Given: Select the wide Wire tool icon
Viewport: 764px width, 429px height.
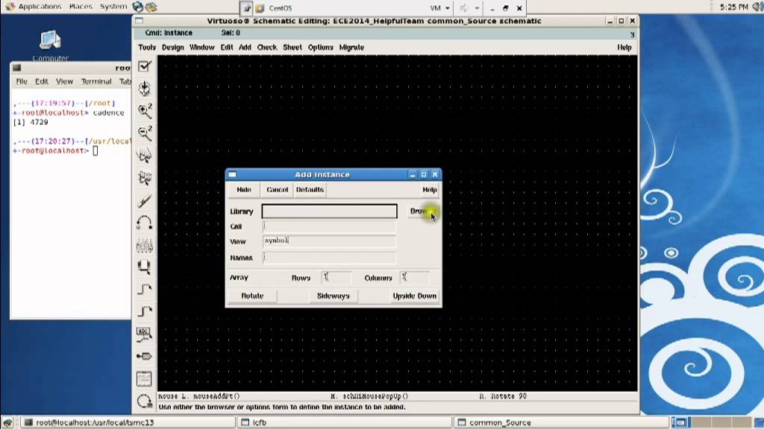Looking at the screenshot, I should point(144,311).
